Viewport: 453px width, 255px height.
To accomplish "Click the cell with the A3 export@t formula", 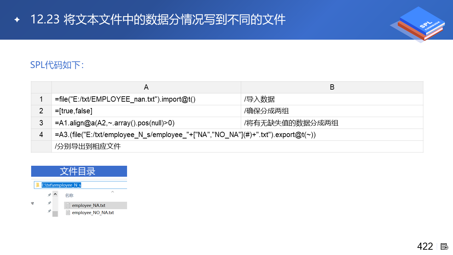I will coord(237,135).
